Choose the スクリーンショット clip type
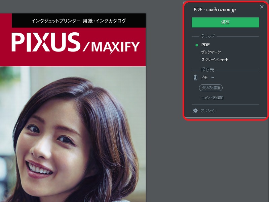This screenshot has height=202, width=269. click(x=215, y=60)
